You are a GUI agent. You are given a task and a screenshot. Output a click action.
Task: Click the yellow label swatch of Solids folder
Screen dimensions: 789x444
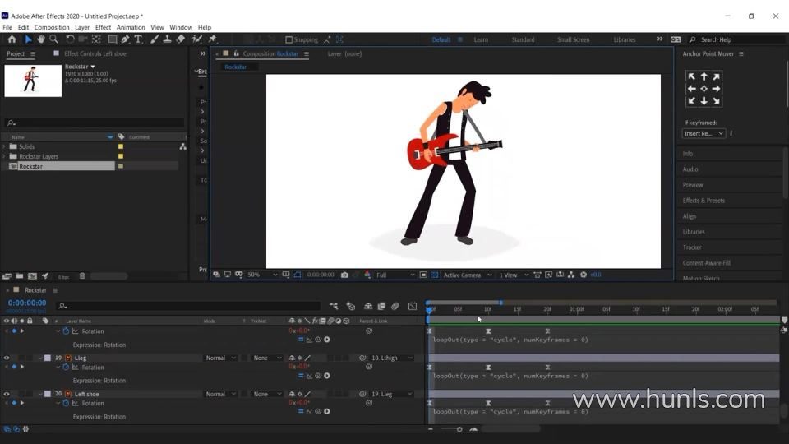coord(121,146)
